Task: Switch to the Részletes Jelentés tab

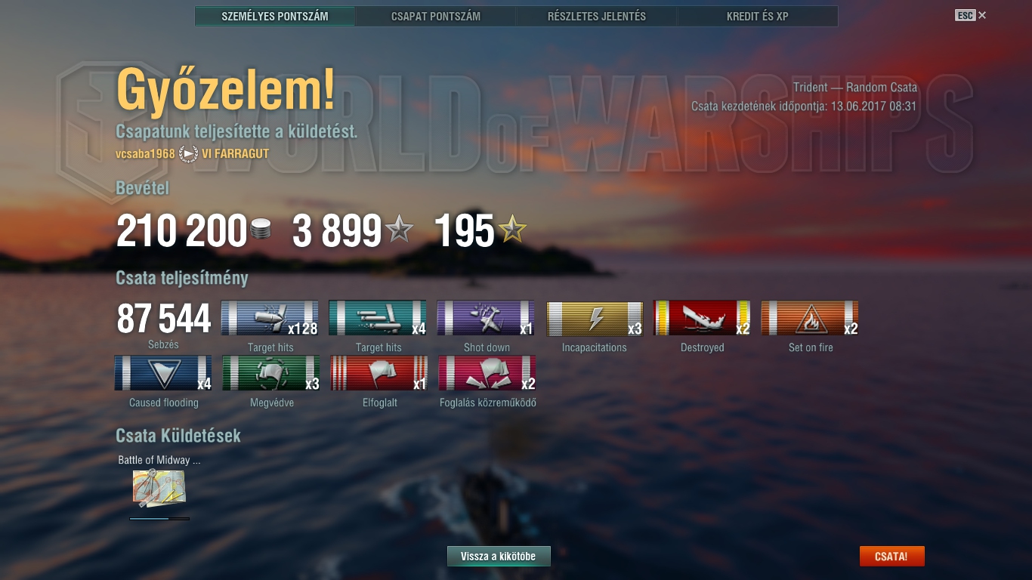Action: (597, 16)
